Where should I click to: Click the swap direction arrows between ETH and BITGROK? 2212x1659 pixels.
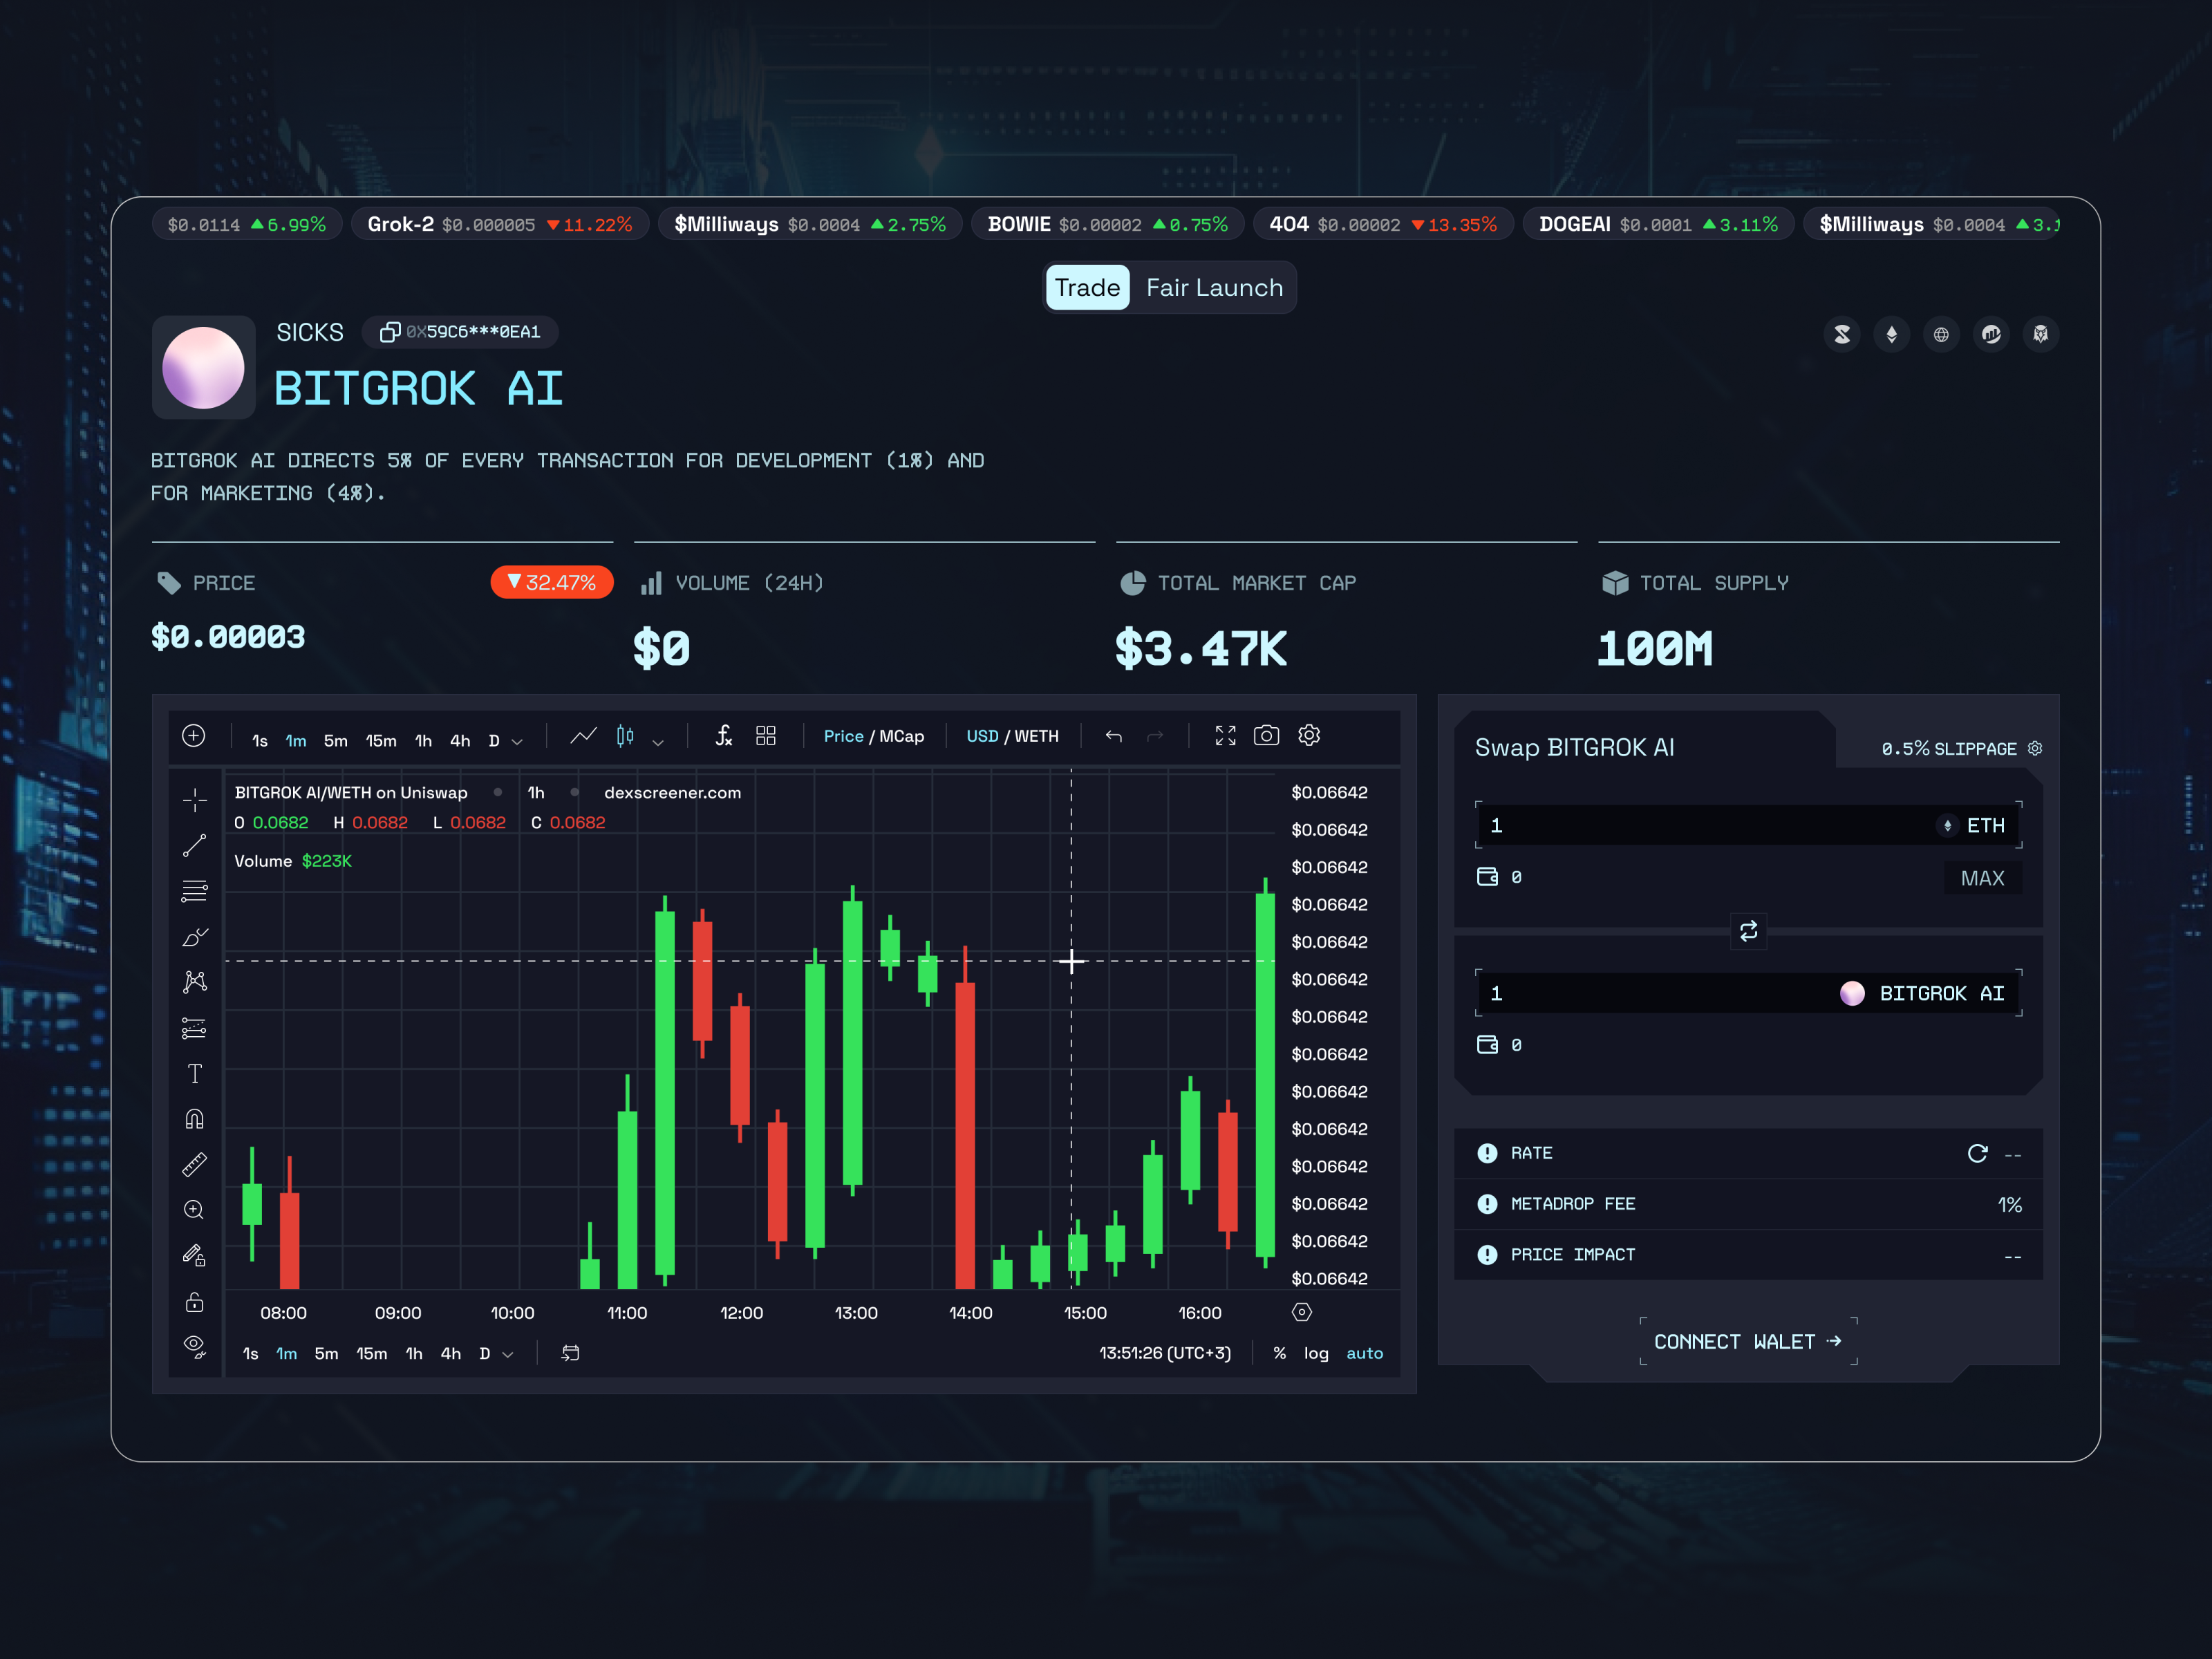click(x=1748, y=931)
